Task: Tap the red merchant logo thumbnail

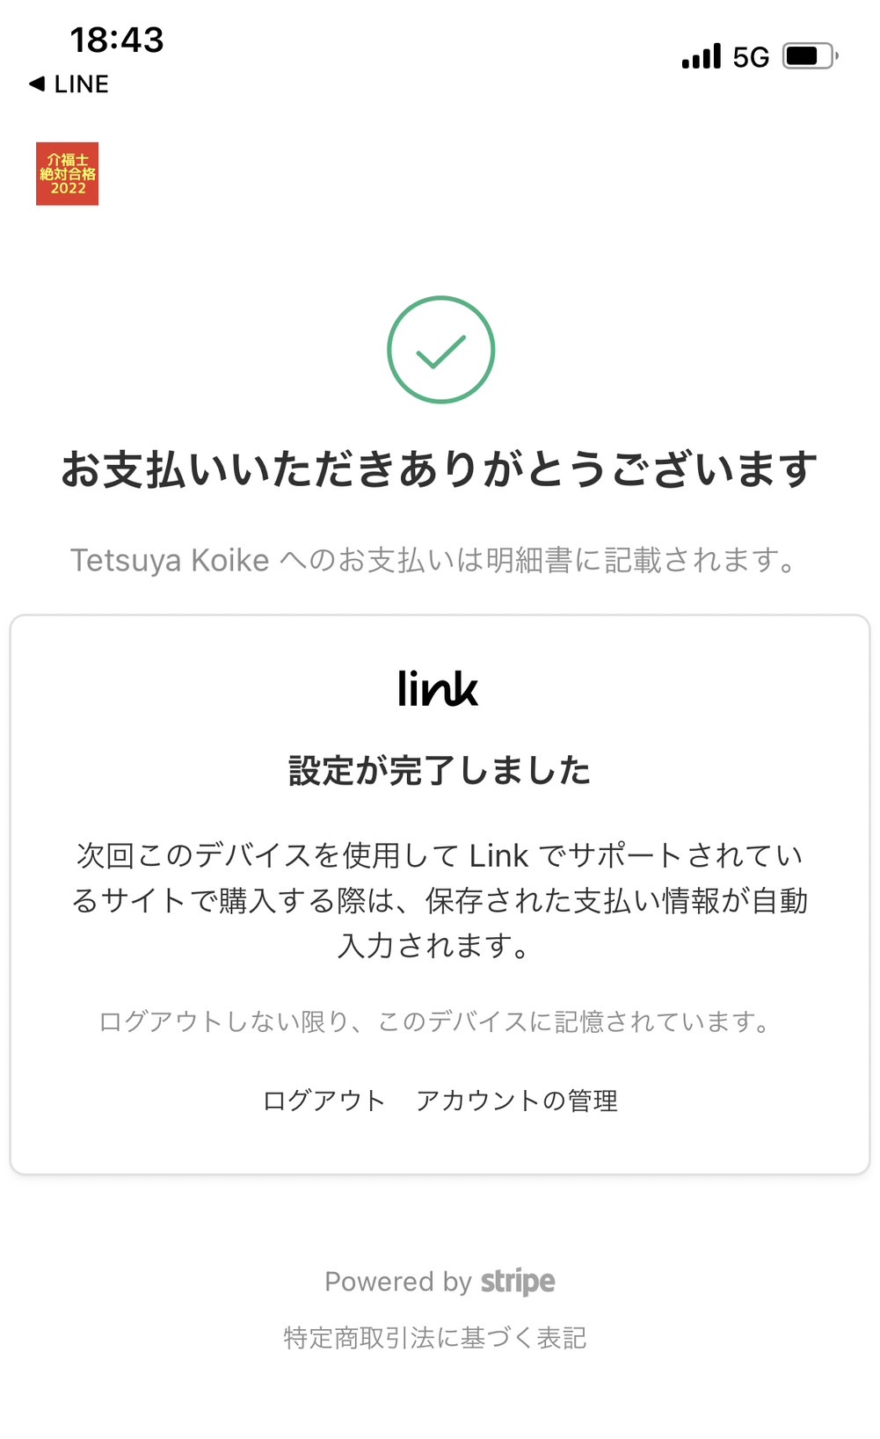Action: point(67,173)
